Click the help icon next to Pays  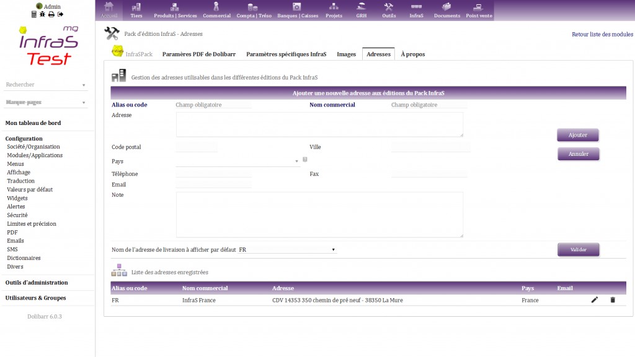(x=304, y=160)
